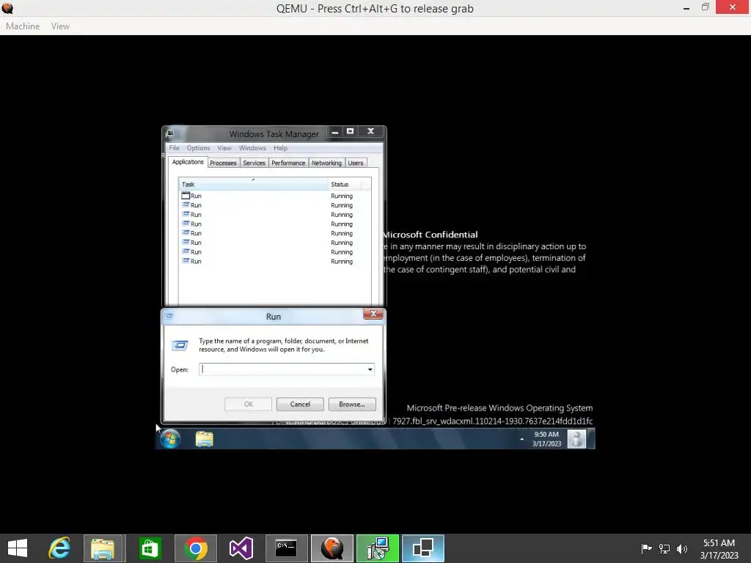Launch Internet Explorer from host taskbar
This screenshot has width=751, height=563.
click(x=59, y=548)
